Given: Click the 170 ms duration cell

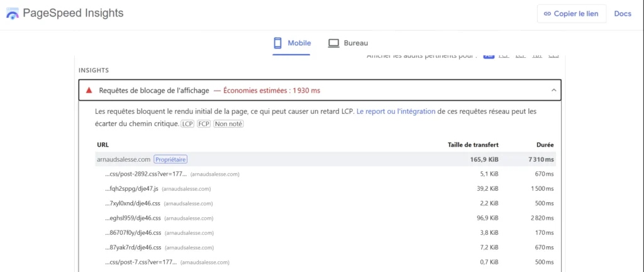Looking at the screenshot, I should click(545, 233).
